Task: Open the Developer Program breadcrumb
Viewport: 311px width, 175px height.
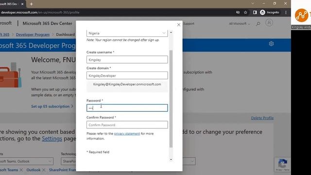Action: (33, 35)
